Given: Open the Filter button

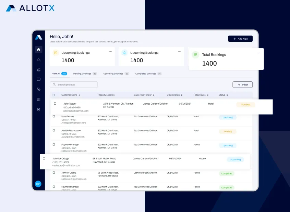Looking at the screenshot, I should pyautogui.click(x=242, y=84).
